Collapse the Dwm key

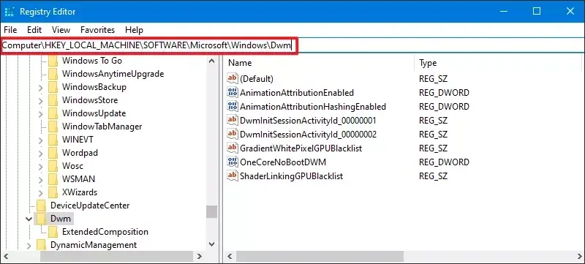pos(29,219)
